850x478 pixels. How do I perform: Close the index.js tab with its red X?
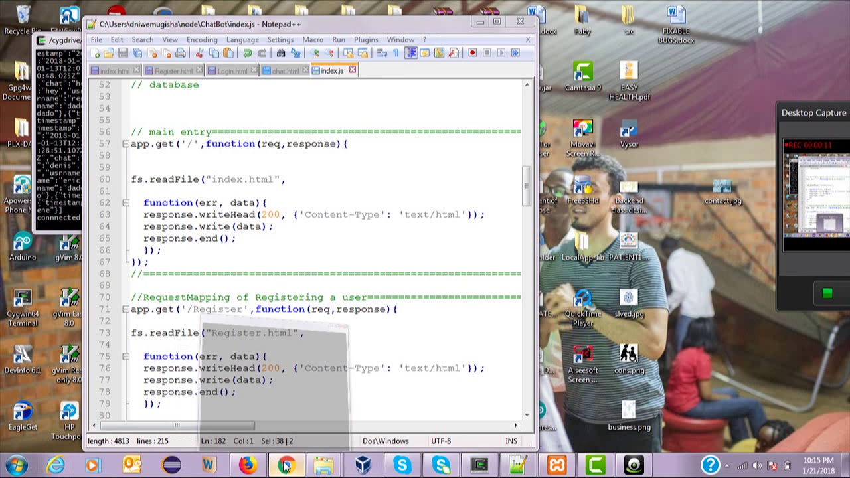(x=353, y=70)
